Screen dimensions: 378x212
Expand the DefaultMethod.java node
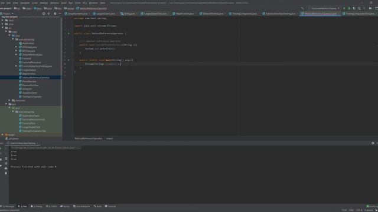[x=16, y=55]
